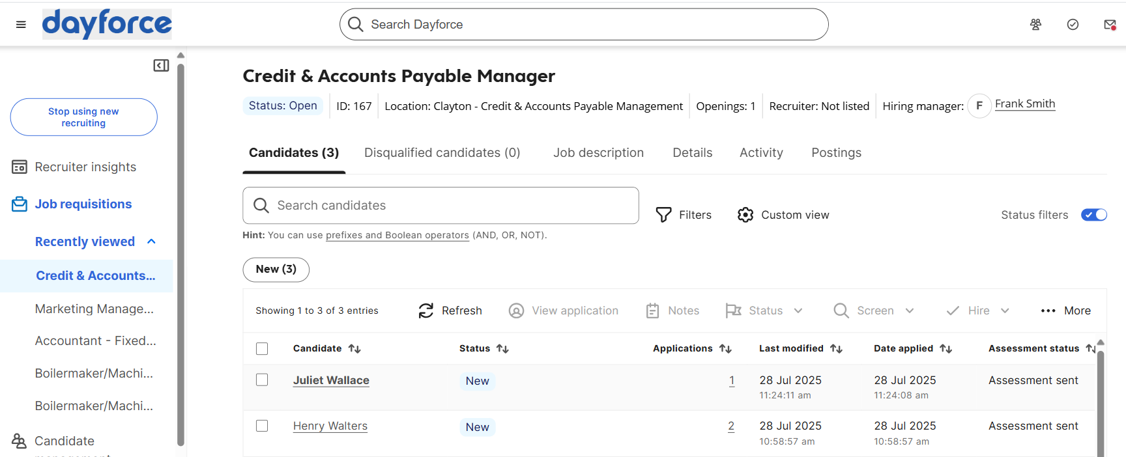Click the Status flag icon

point(733,311)
